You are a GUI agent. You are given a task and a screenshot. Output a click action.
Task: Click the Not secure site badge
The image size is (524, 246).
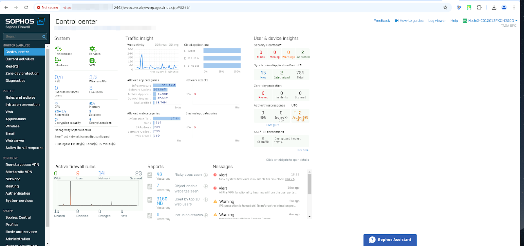(x=47, y=8)
